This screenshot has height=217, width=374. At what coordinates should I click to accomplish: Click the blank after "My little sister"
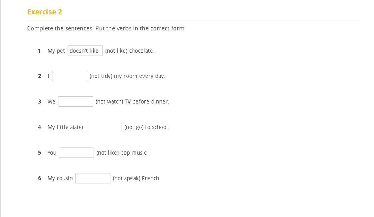tap(104, 127)
